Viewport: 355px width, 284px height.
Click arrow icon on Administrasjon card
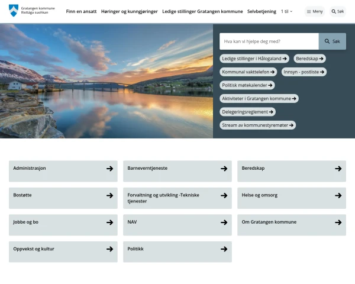109,169
